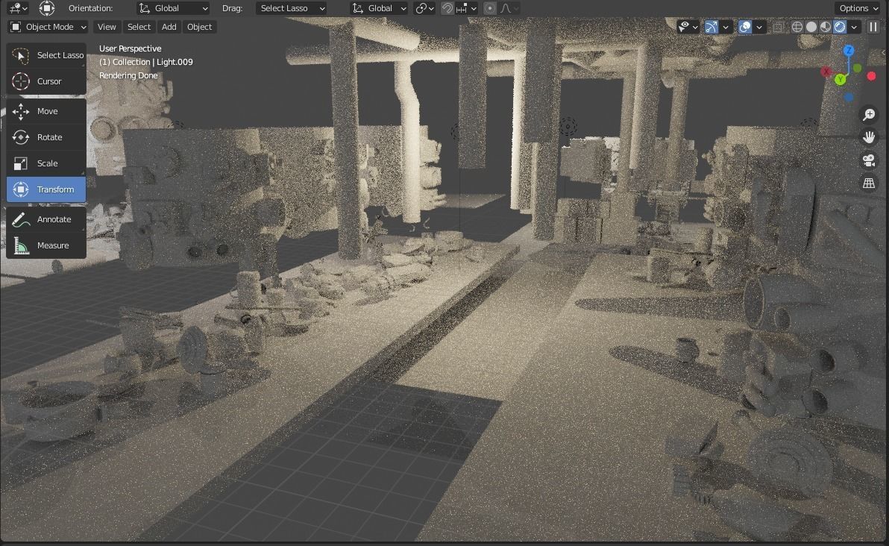Toggle the Show Gizmo button

pyautogui.click(x=711, y=27)
